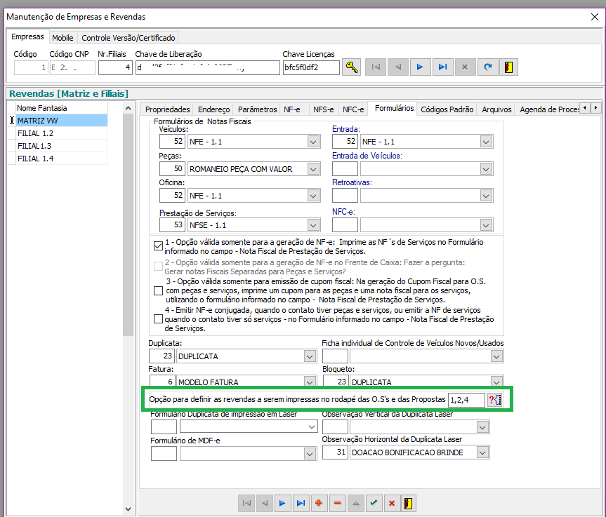
Task: Click the revendas list scroll-up arrow
Action: [x=128, y=109]
